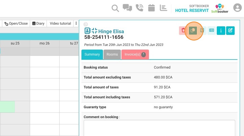
Task: Click Total amount of taxes label
Action: click(101, 87)
